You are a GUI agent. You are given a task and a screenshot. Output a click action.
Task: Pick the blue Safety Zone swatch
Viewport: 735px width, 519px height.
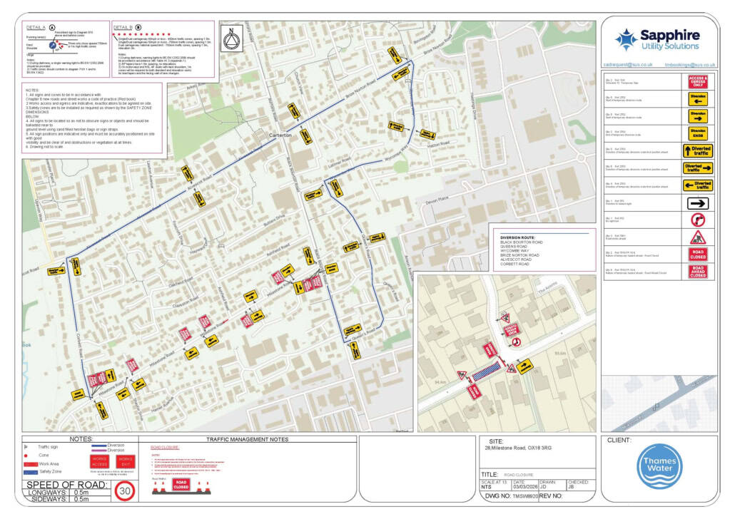31,472
